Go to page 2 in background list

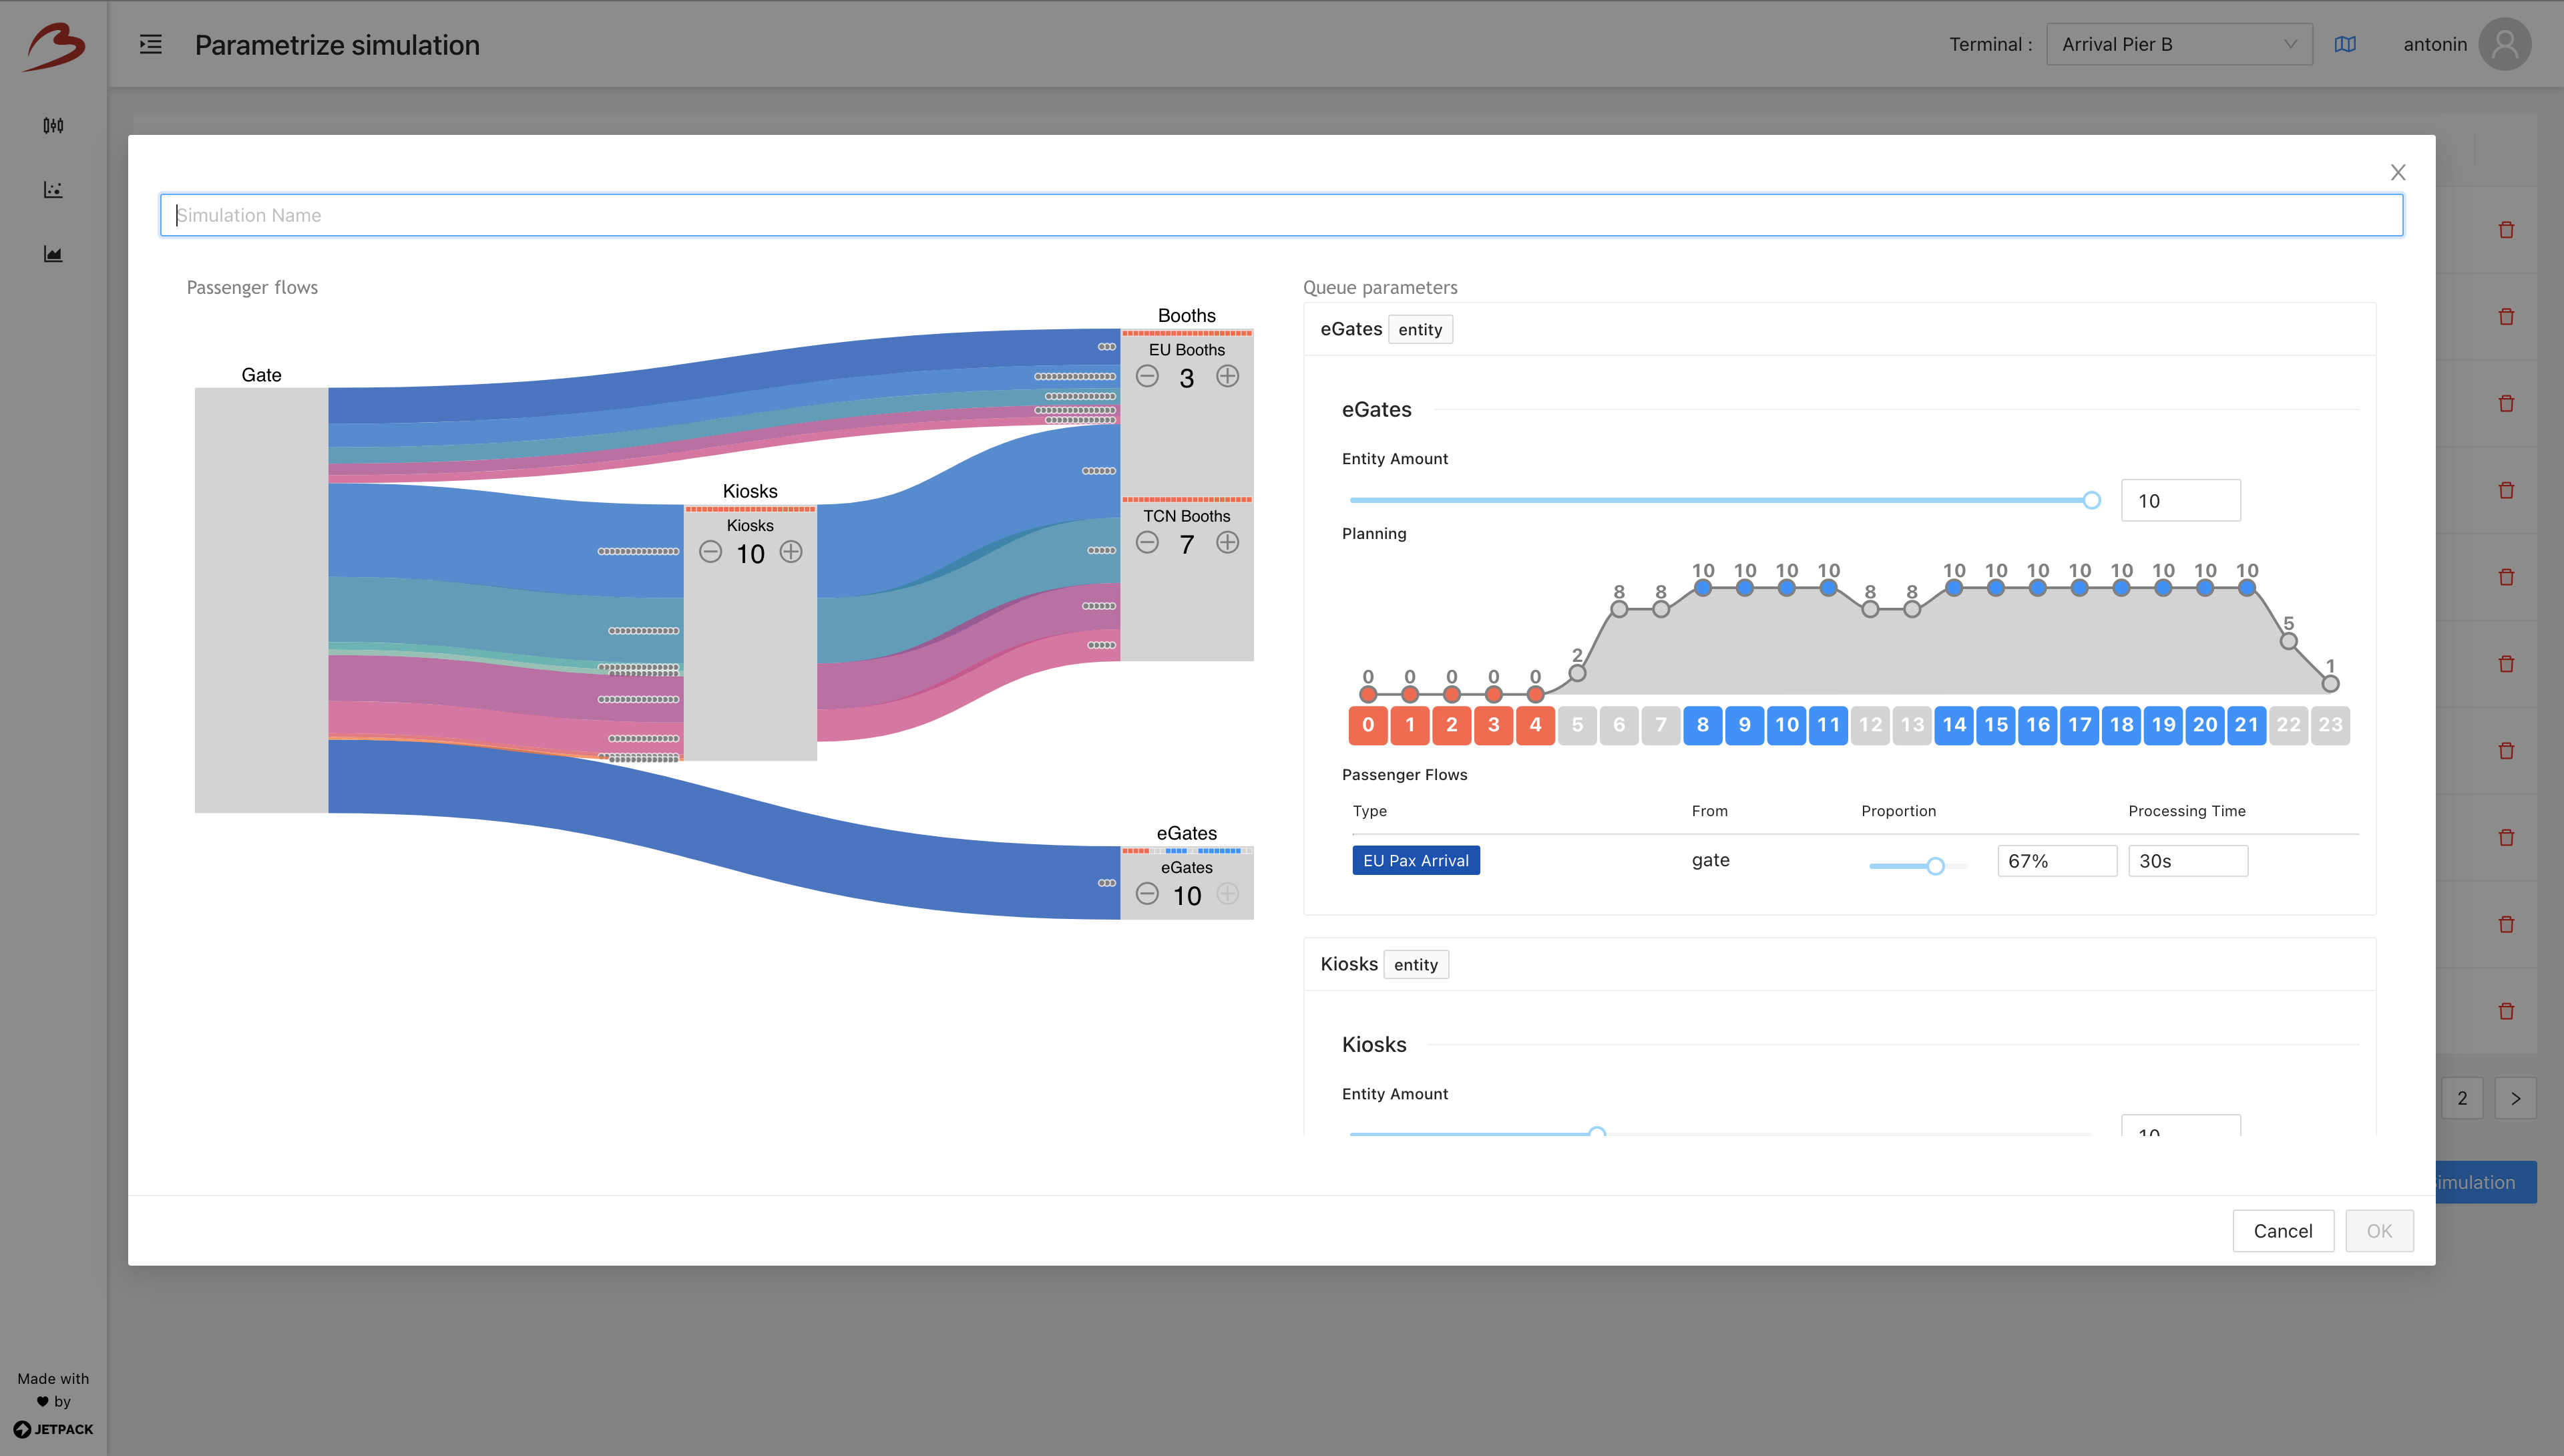pos(2462,1098)
